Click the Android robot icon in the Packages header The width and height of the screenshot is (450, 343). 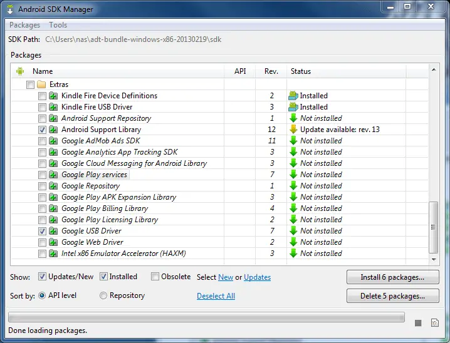tap(20, 71)
